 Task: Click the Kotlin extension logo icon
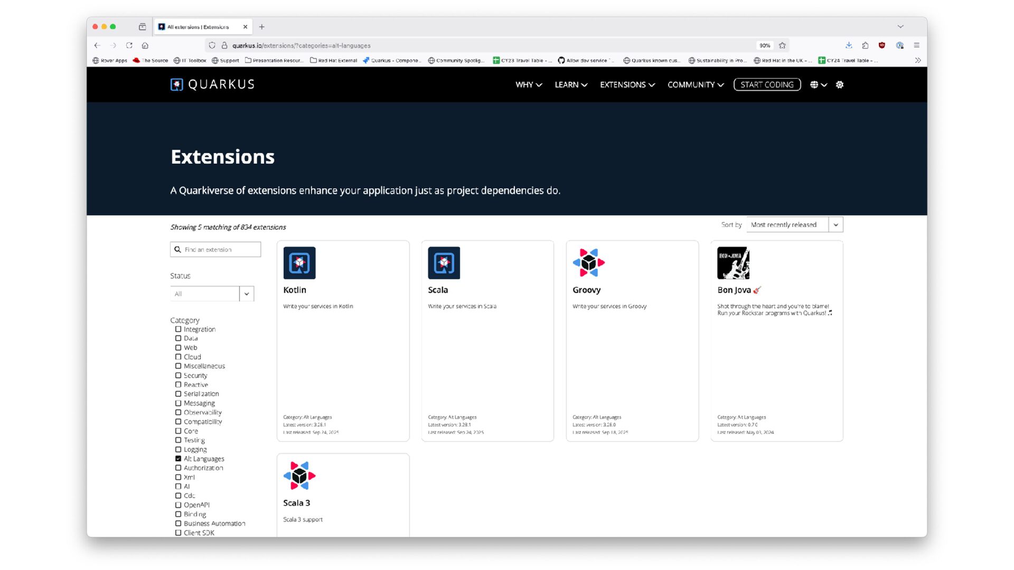click(299, 263)
